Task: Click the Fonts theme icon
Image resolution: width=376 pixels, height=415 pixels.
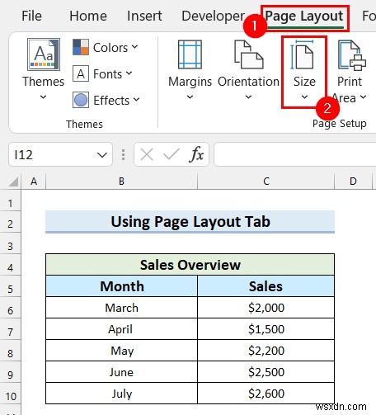Action: point(81,73)
